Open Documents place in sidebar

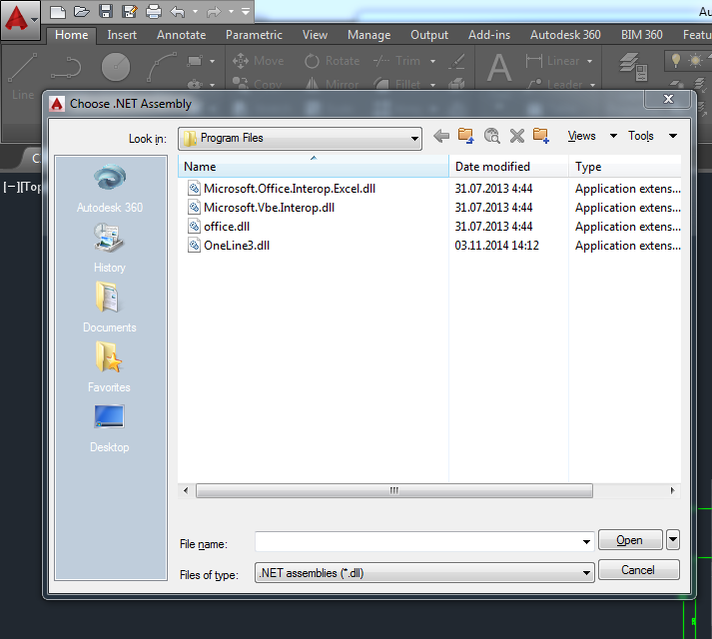pos(110,308)
